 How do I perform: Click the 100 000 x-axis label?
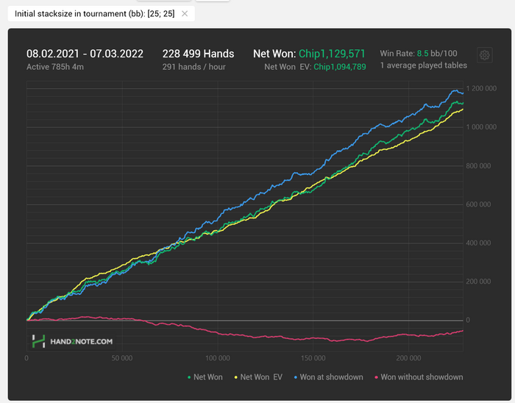218,358
